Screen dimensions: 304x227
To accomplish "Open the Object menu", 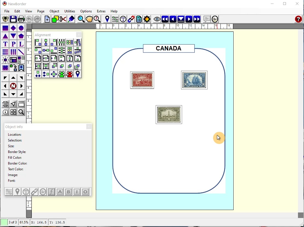I will click(54, 11).
